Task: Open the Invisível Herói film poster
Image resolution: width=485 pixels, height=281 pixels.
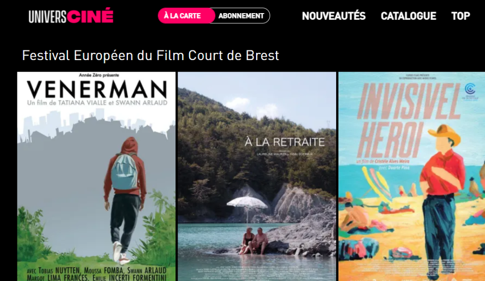Action: click(x=412, y=176)
